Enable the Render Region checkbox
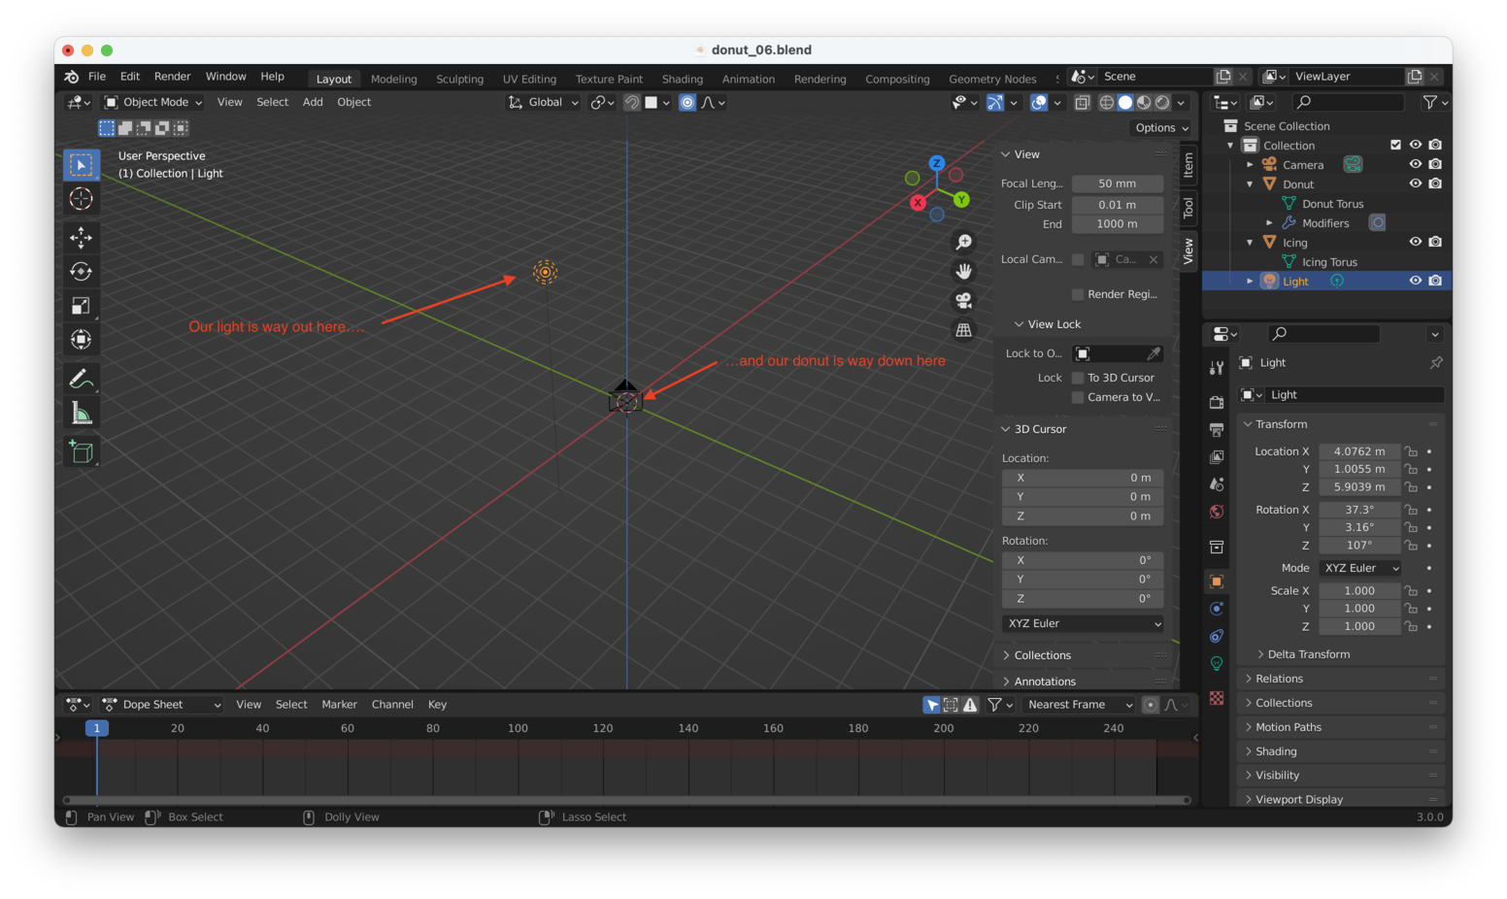Image resolution: width=1507 pixels, height=899 pixels. tap(1078, 294)
